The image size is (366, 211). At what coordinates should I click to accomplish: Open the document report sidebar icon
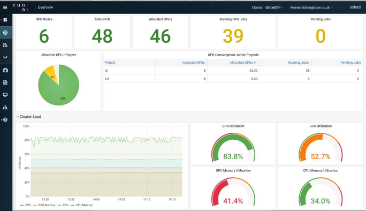5,82
